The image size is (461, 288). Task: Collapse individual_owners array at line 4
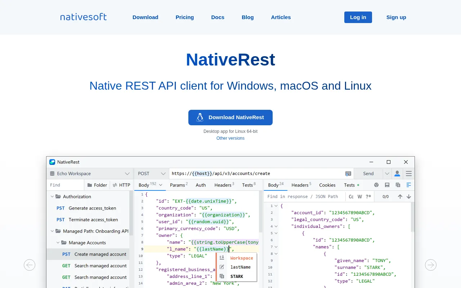coord(276,226)
